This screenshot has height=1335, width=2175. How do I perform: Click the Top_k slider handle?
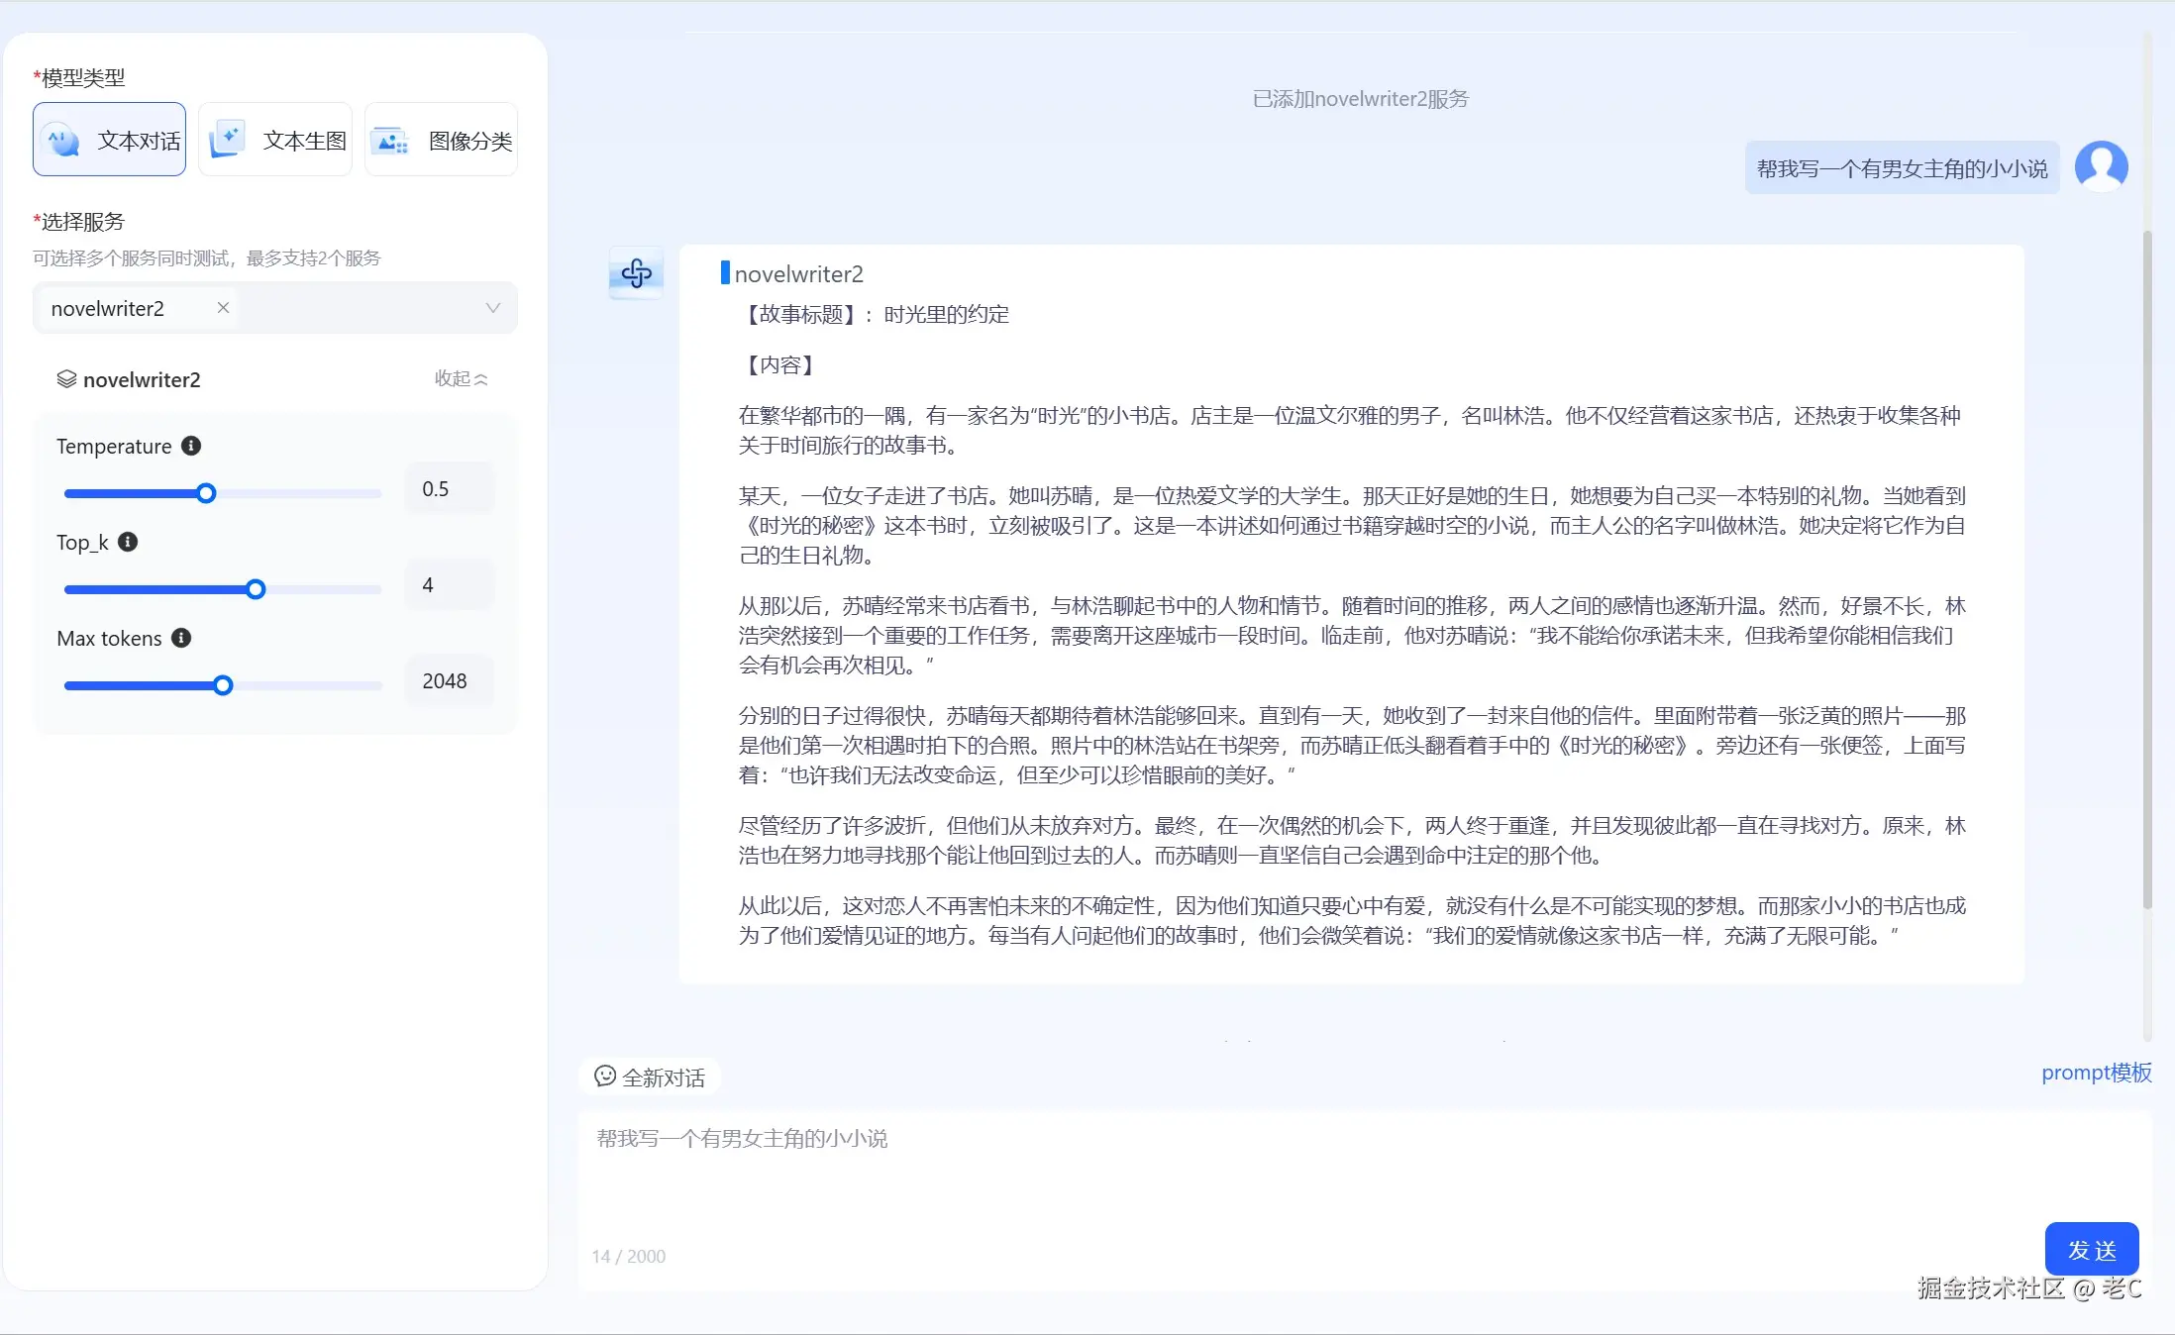256,589
